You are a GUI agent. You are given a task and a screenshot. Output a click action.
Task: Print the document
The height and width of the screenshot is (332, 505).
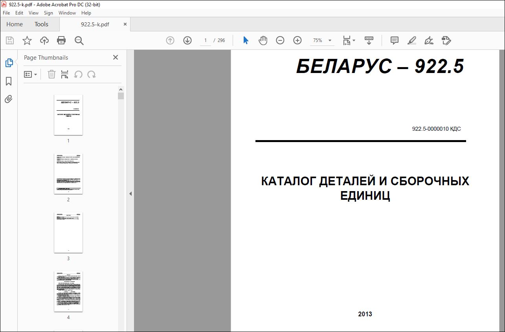(61, 40)
